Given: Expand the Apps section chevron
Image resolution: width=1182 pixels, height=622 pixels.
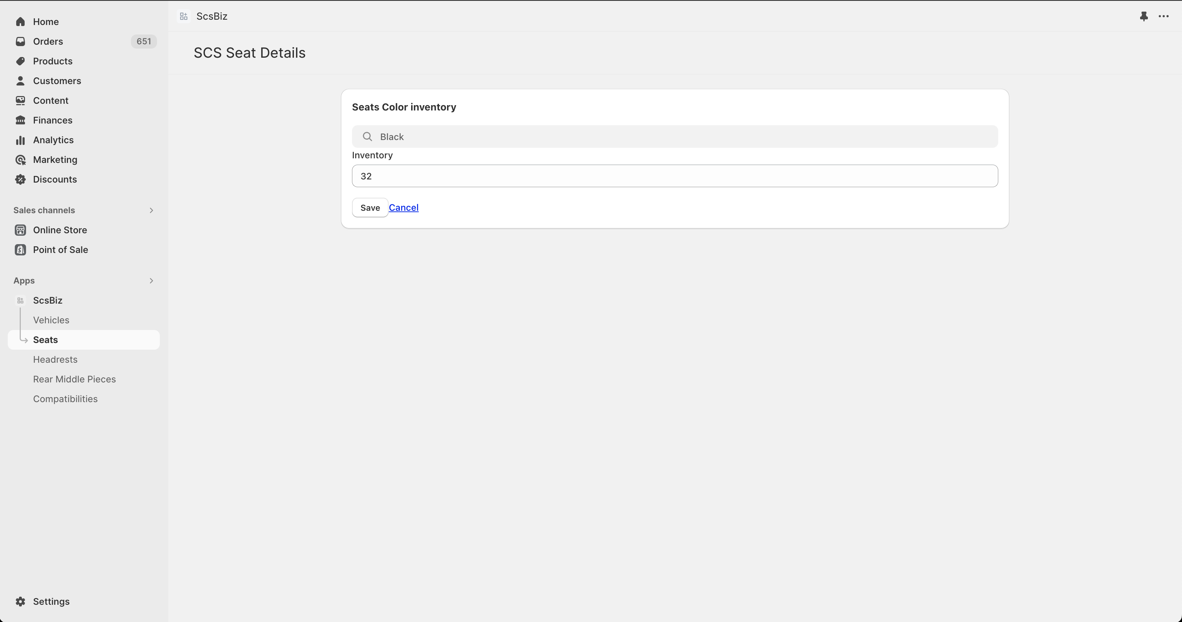Looking at the screenshot, I should click(151, 280).
